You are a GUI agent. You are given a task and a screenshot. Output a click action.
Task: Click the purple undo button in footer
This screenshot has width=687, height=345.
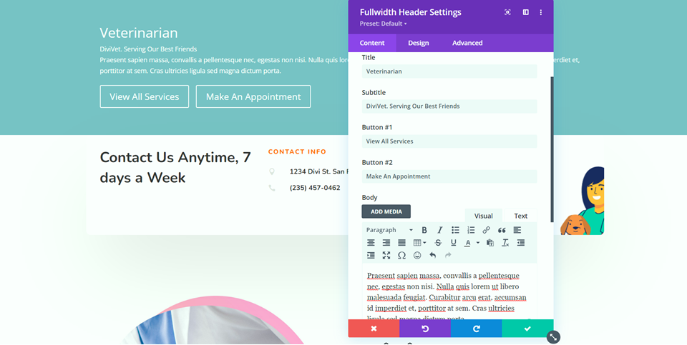[425, 329]
